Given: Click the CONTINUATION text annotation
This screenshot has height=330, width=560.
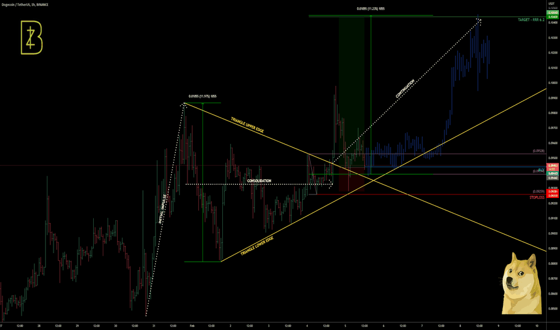Looking at the screenshot, I should coord(405,88).
